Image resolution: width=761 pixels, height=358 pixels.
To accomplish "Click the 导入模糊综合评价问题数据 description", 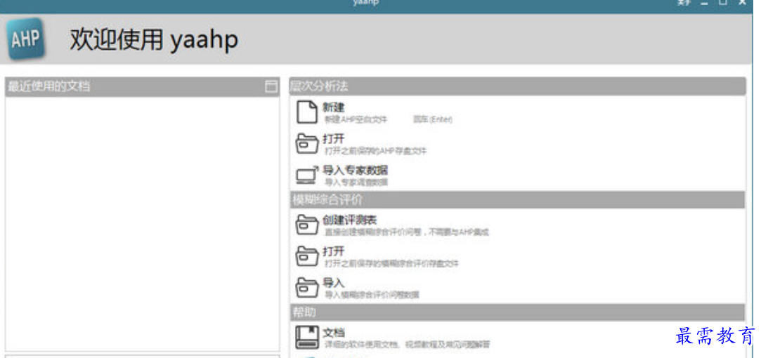I will click(372, 294).
